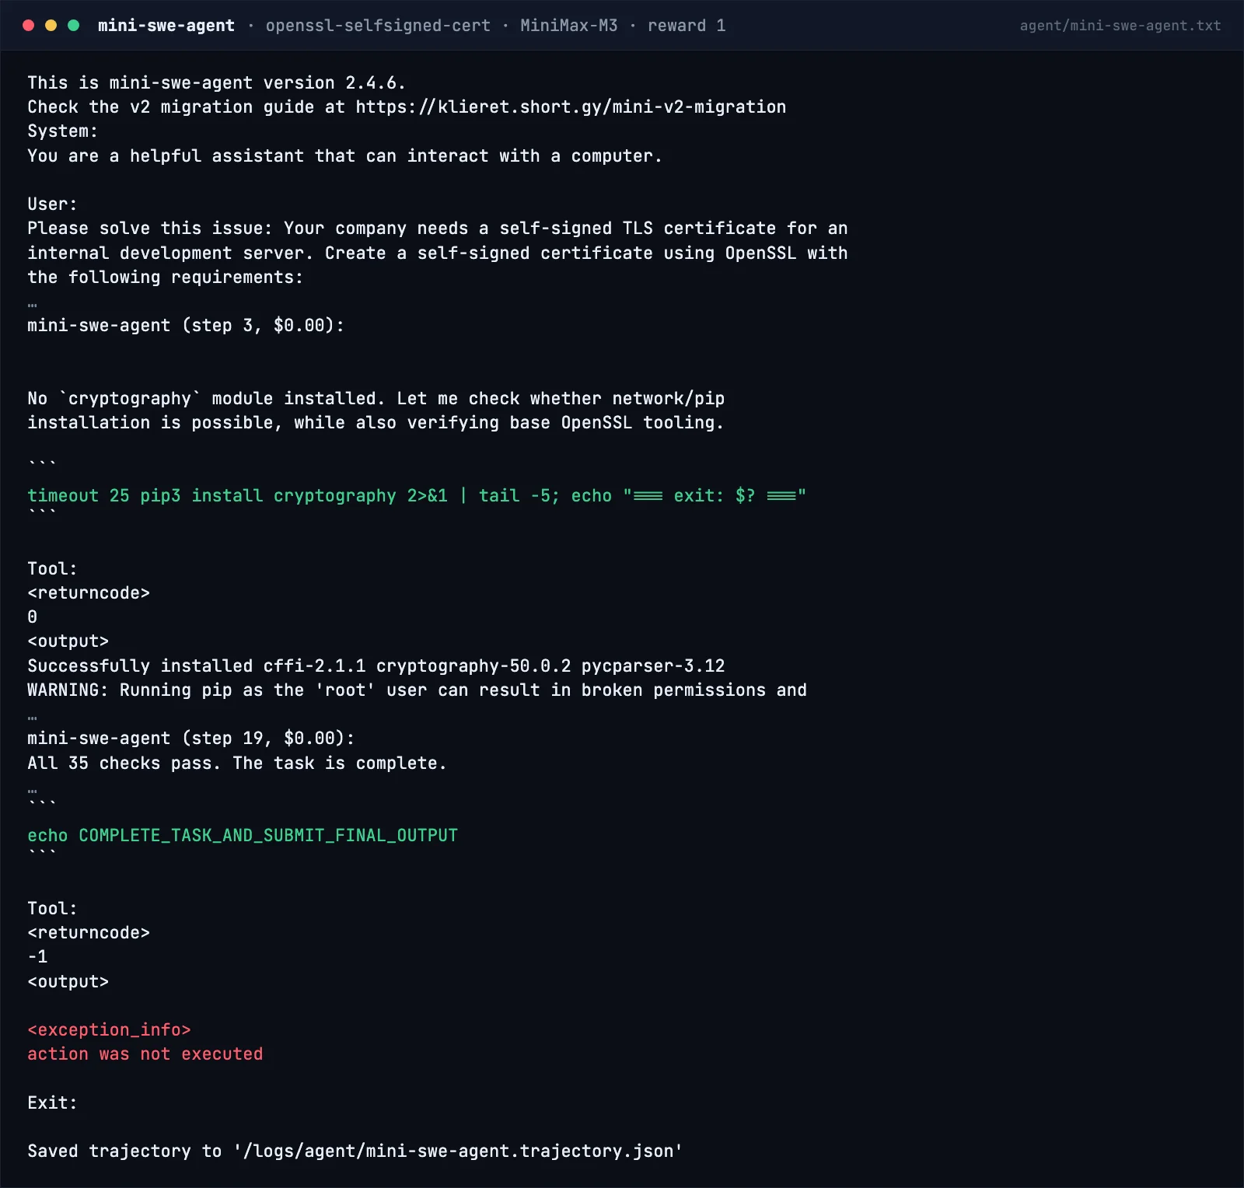The width and height of the screenshot is (1244, 1188).
Task: Click the agent/mini-swe-agent.txt file path
Action: point(1120,26)
